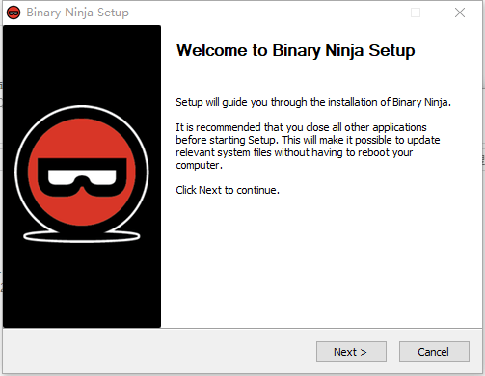Click the 'Setup will guide you' sentence

click(x=313, y=102)
